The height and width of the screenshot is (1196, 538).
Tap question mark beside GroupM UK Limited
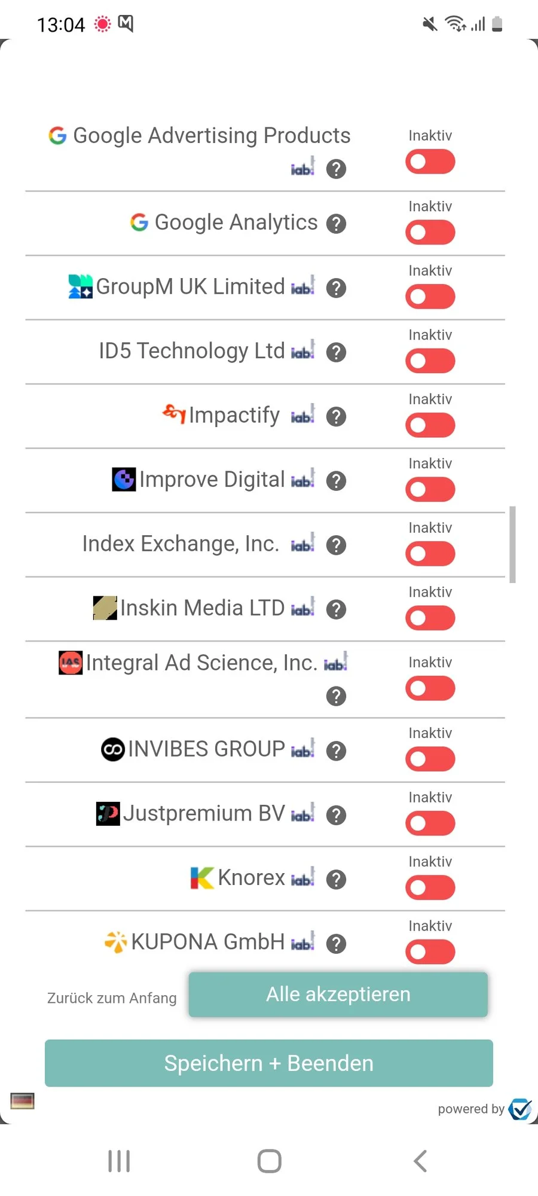click(336, 288)
